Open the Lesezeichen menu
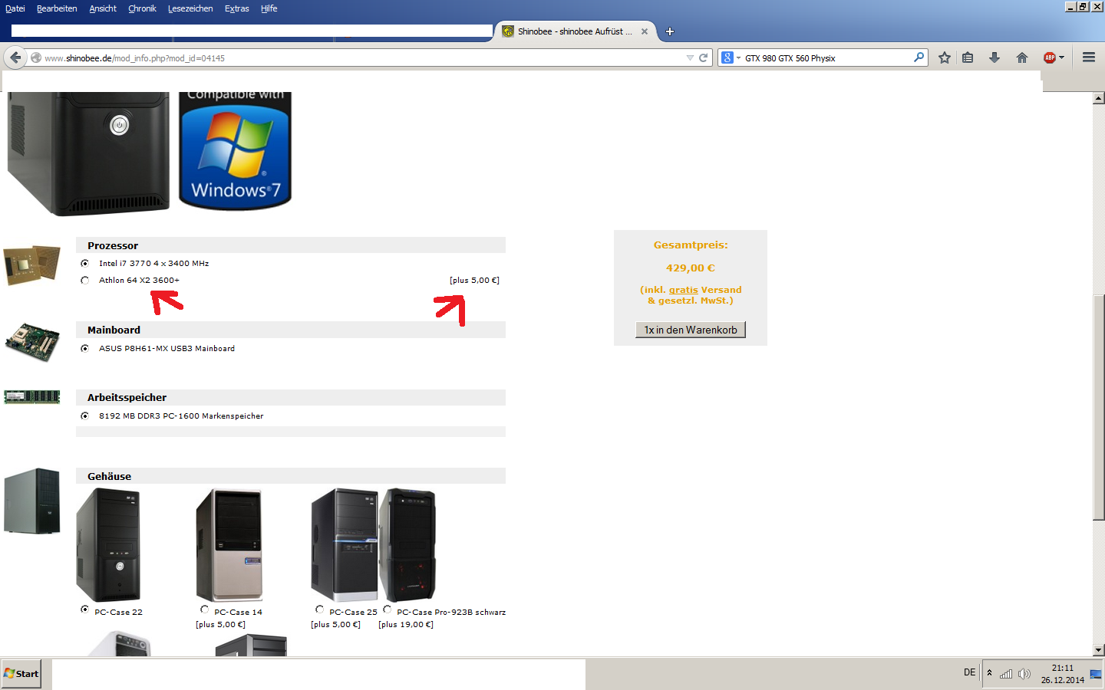Image resolution: width=1105 pixels, height=690 pixels. [190, 8]
